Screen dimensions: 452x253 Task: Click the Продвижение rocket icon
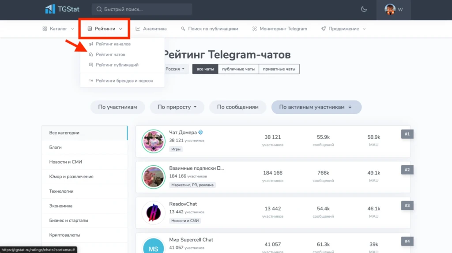pyautogui.click(x=324, y=29)
